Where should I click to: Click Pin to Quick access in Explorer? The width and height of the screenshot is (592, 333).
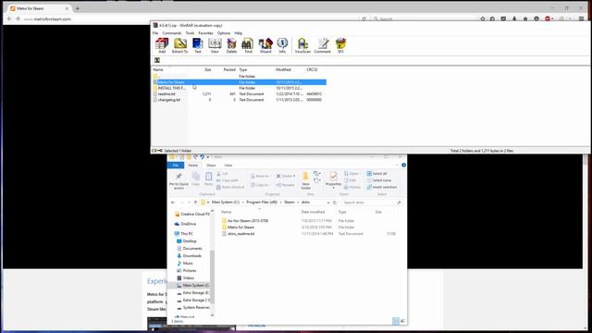tap(179, 181)
